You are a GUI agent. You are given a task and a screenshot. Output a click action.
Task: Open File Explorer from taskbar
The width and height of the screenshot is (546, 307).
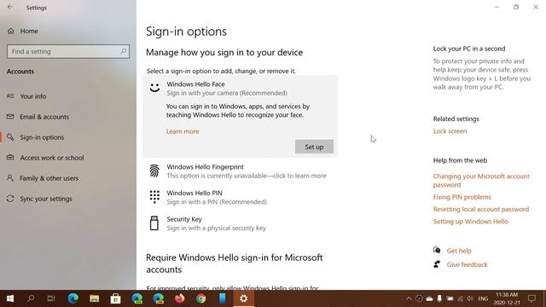click(94, 298)
